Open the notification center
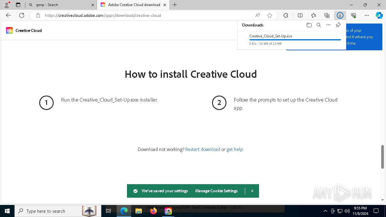The height and width of the screenshot is (217, 386). point(376,211)
